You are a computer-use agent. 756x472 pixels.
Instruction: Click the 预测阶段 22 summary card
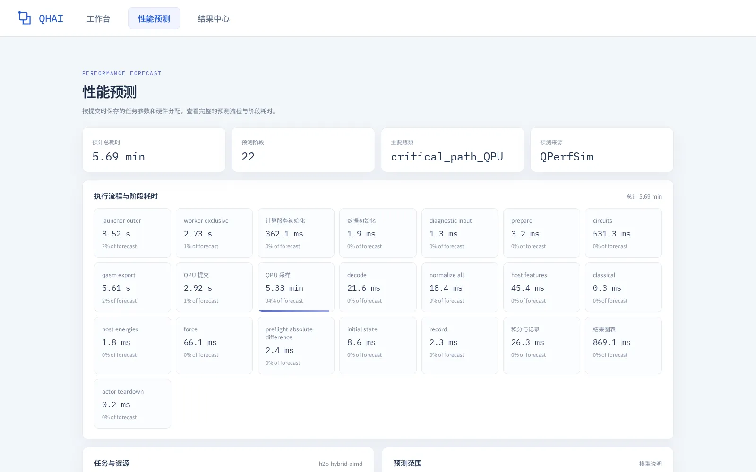pos(303,150)
